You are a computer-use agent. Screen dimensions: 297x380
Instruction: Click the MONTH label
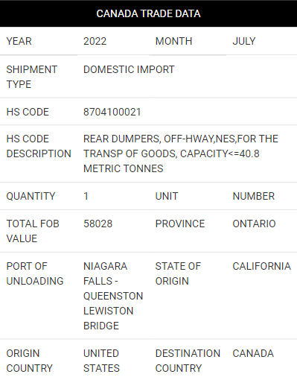(x=173, y=41)
